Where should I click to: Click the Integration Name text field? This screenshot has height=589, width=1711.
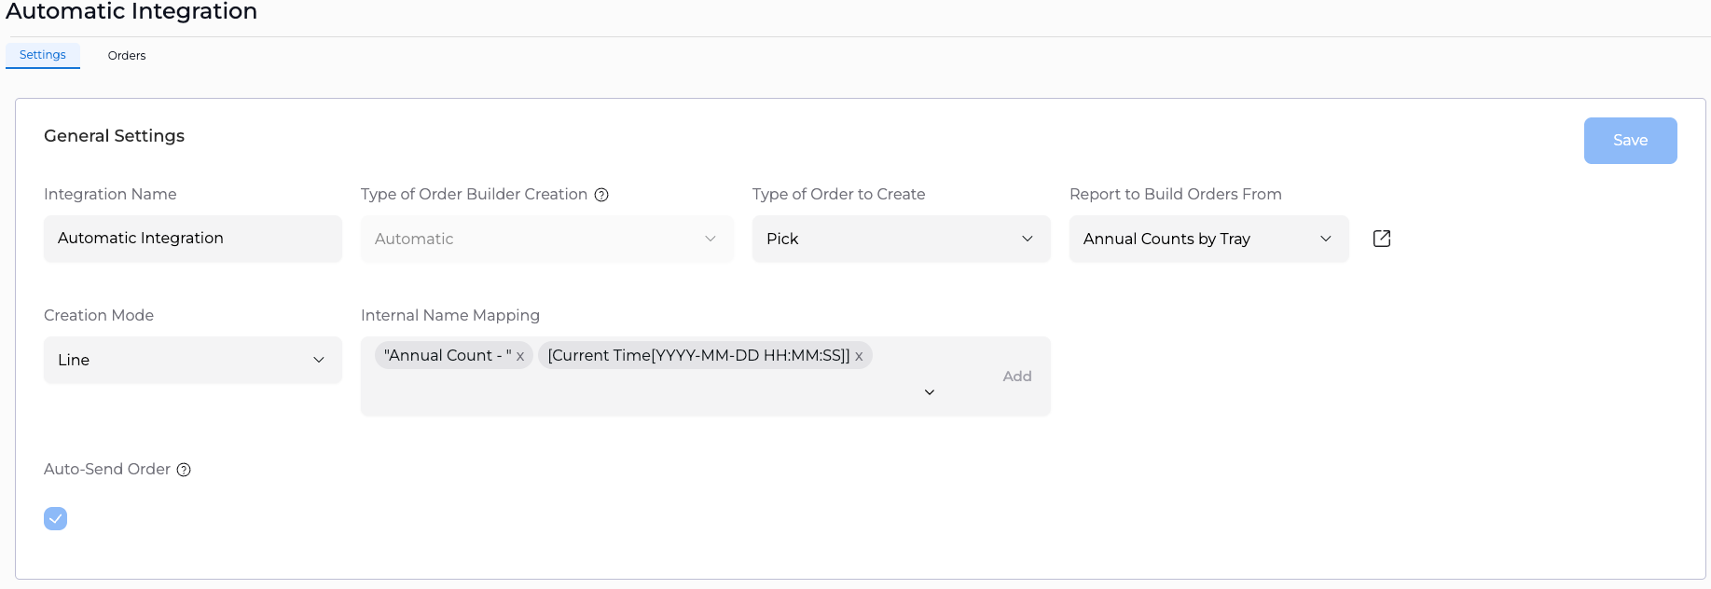pyautogui.click(x=193, y=239)
